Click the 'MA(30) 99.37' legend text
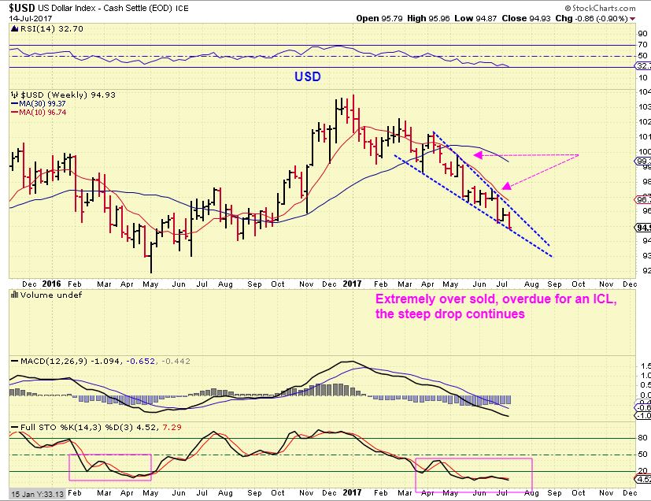This screenshot has height=501, width=651. 43,103
